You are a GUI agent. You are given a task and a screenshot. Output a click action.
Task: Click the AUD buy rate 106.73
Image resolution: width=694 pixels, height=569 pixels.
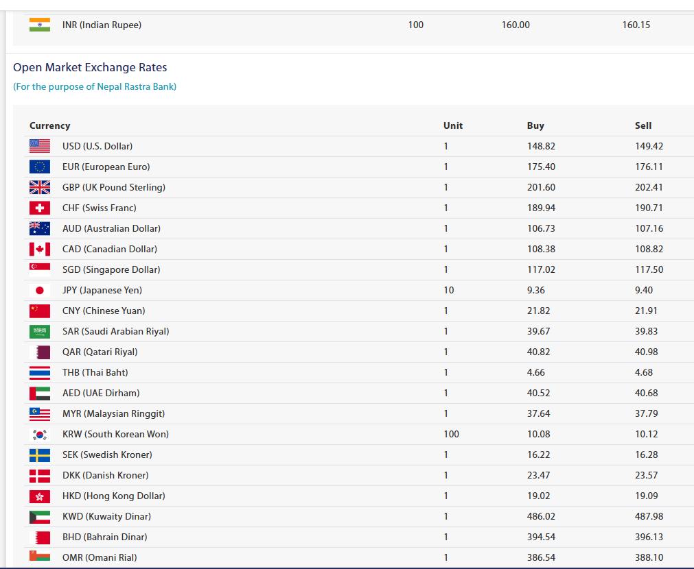[x=541, y=228]
